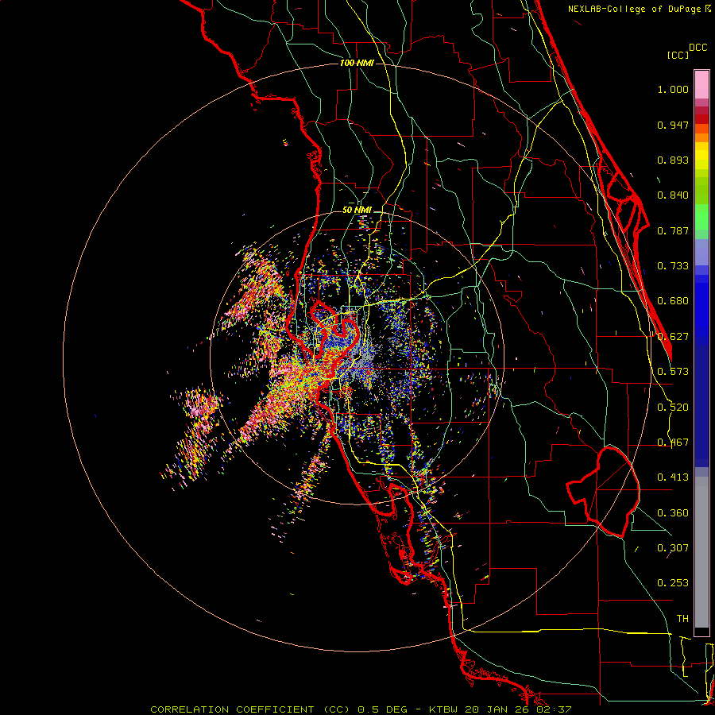
Task: Select the 0.307 scale value
Action: [673, 548]
